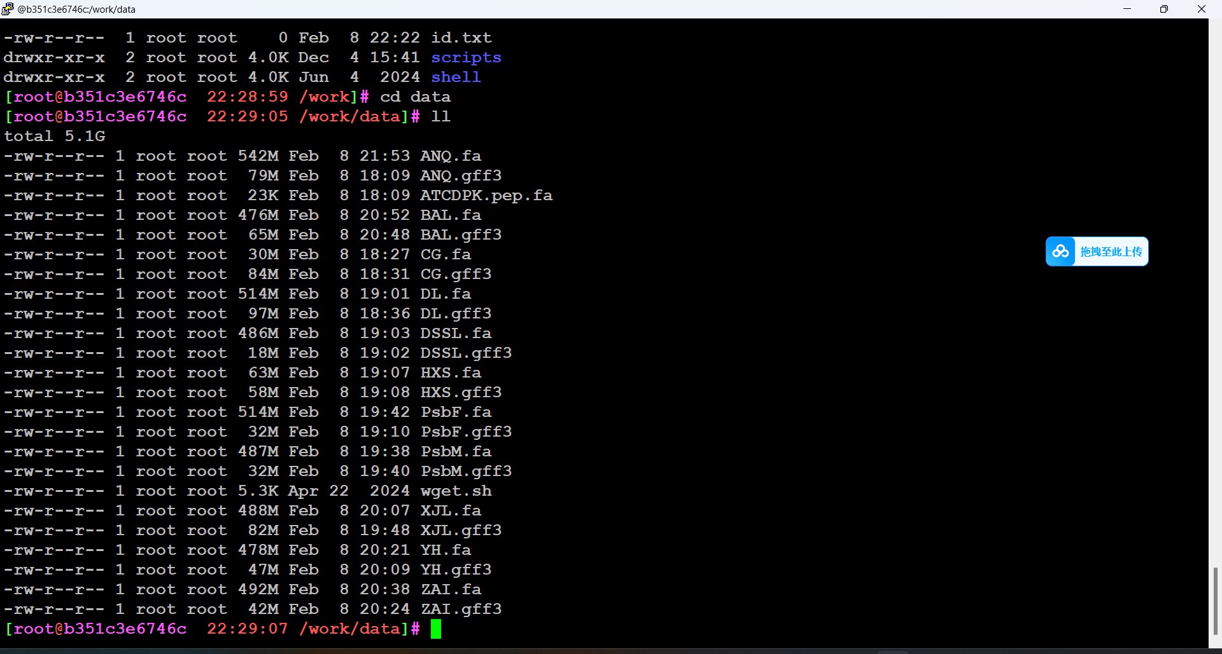This screenshot has width=1222, height=654.
Task: Click the 22:29:05 timestamp before the ll command
Action: pyautogui.click(x=247, y=117)
